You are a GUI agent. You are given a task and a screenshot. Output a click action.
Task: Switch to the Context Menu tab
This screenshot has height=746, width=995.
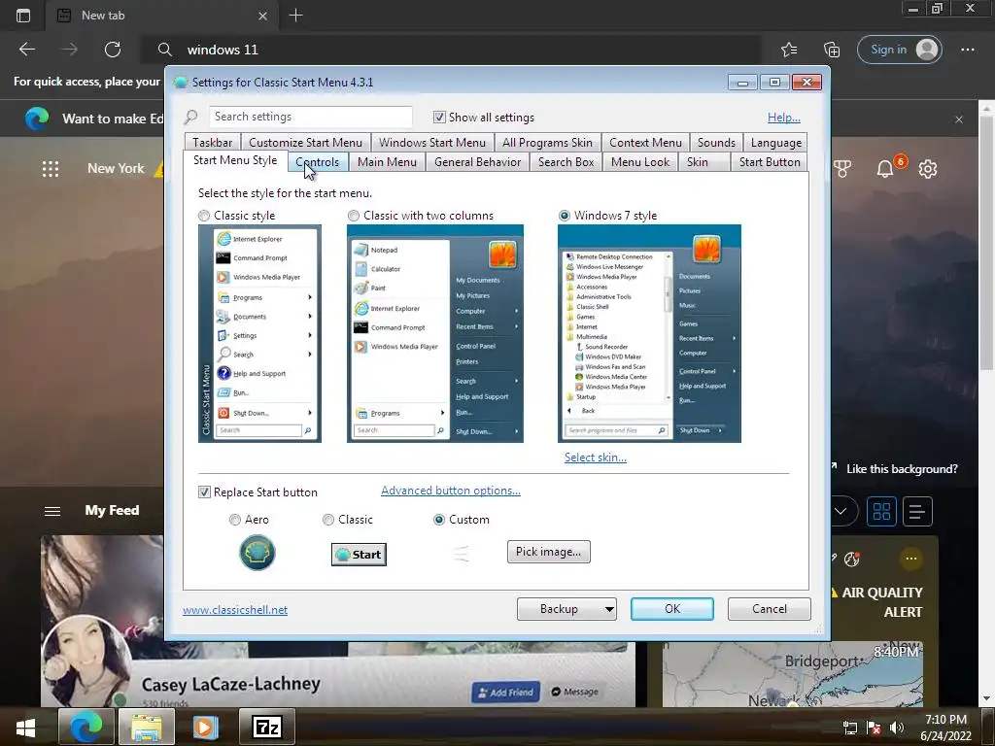[645, 143]
